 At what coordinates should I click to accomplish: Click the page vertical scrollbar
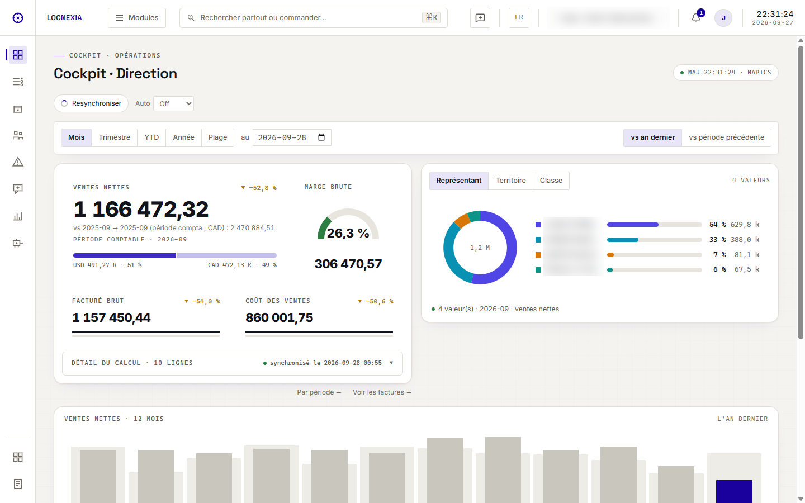pos(801,193)
